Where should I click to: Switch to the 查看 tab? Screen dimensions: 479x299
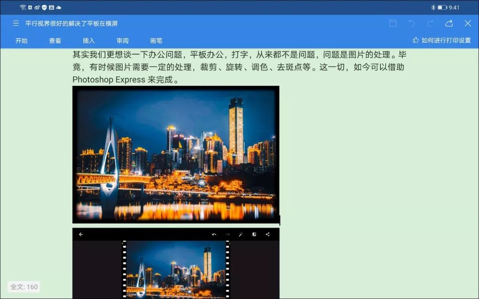55,40
